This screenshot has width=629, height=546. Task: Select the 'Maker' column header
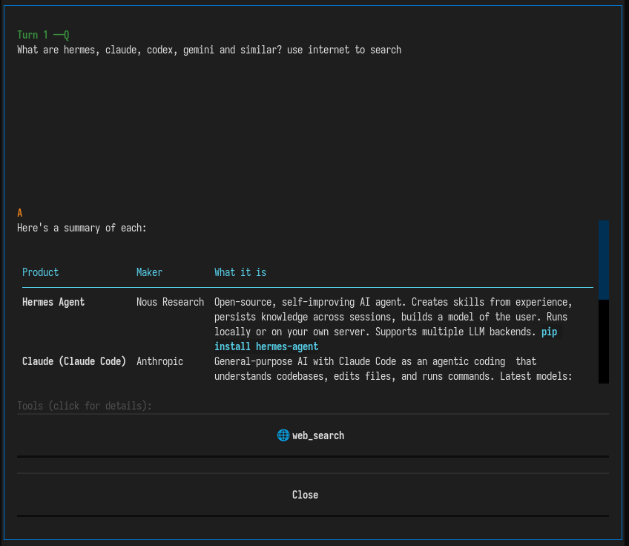point(149,272)
